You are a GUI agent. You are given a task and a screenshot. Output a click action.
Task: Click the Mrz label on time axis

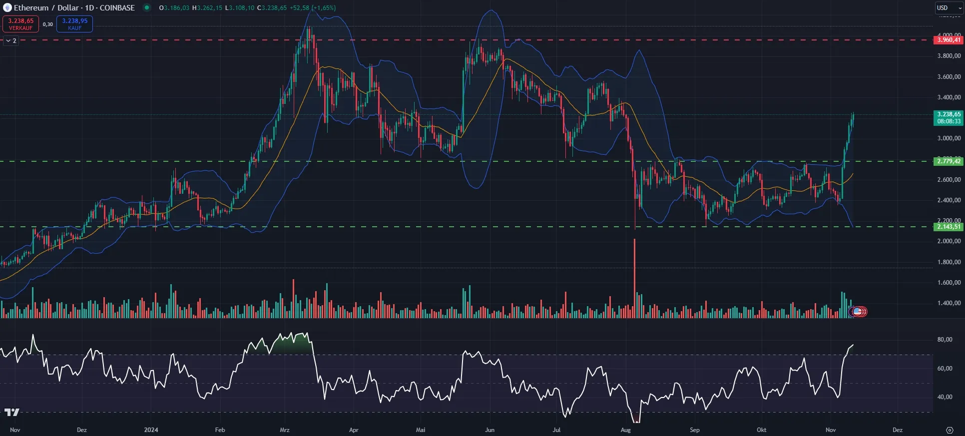285,430
